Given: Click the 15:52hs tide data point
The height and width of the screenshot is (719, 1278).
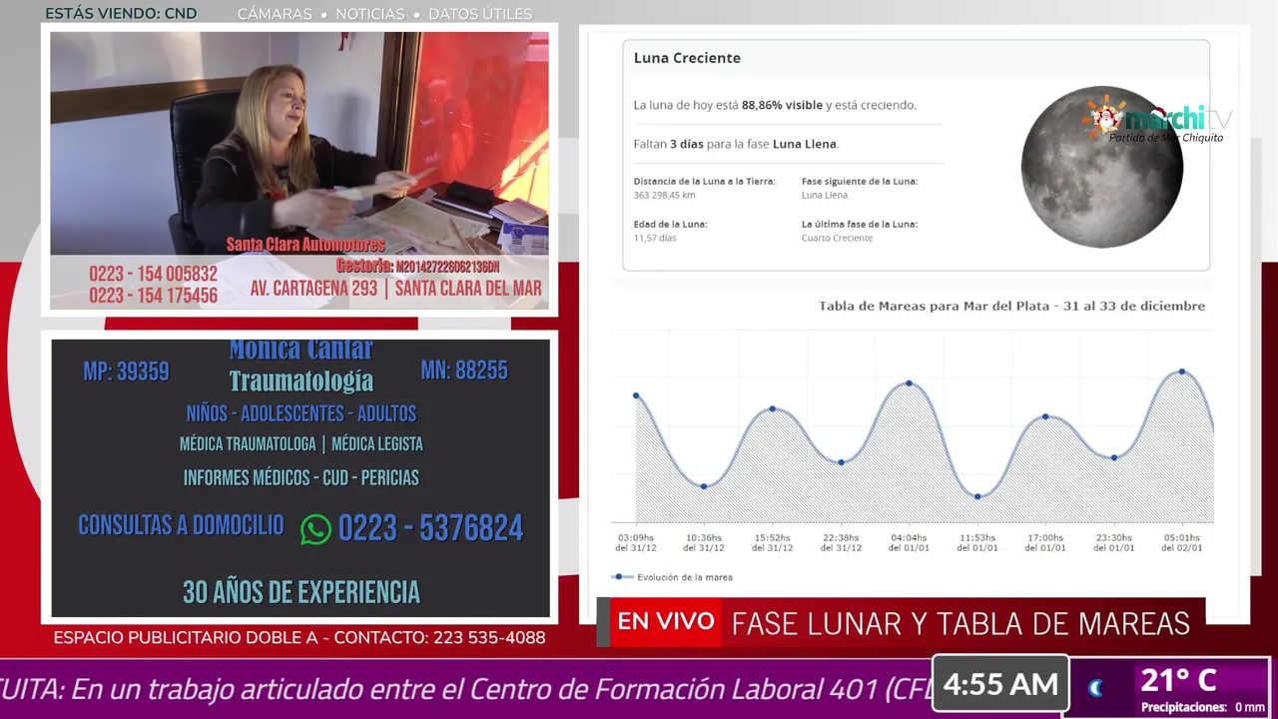Looking at the screenshot, I should point(773,408).
